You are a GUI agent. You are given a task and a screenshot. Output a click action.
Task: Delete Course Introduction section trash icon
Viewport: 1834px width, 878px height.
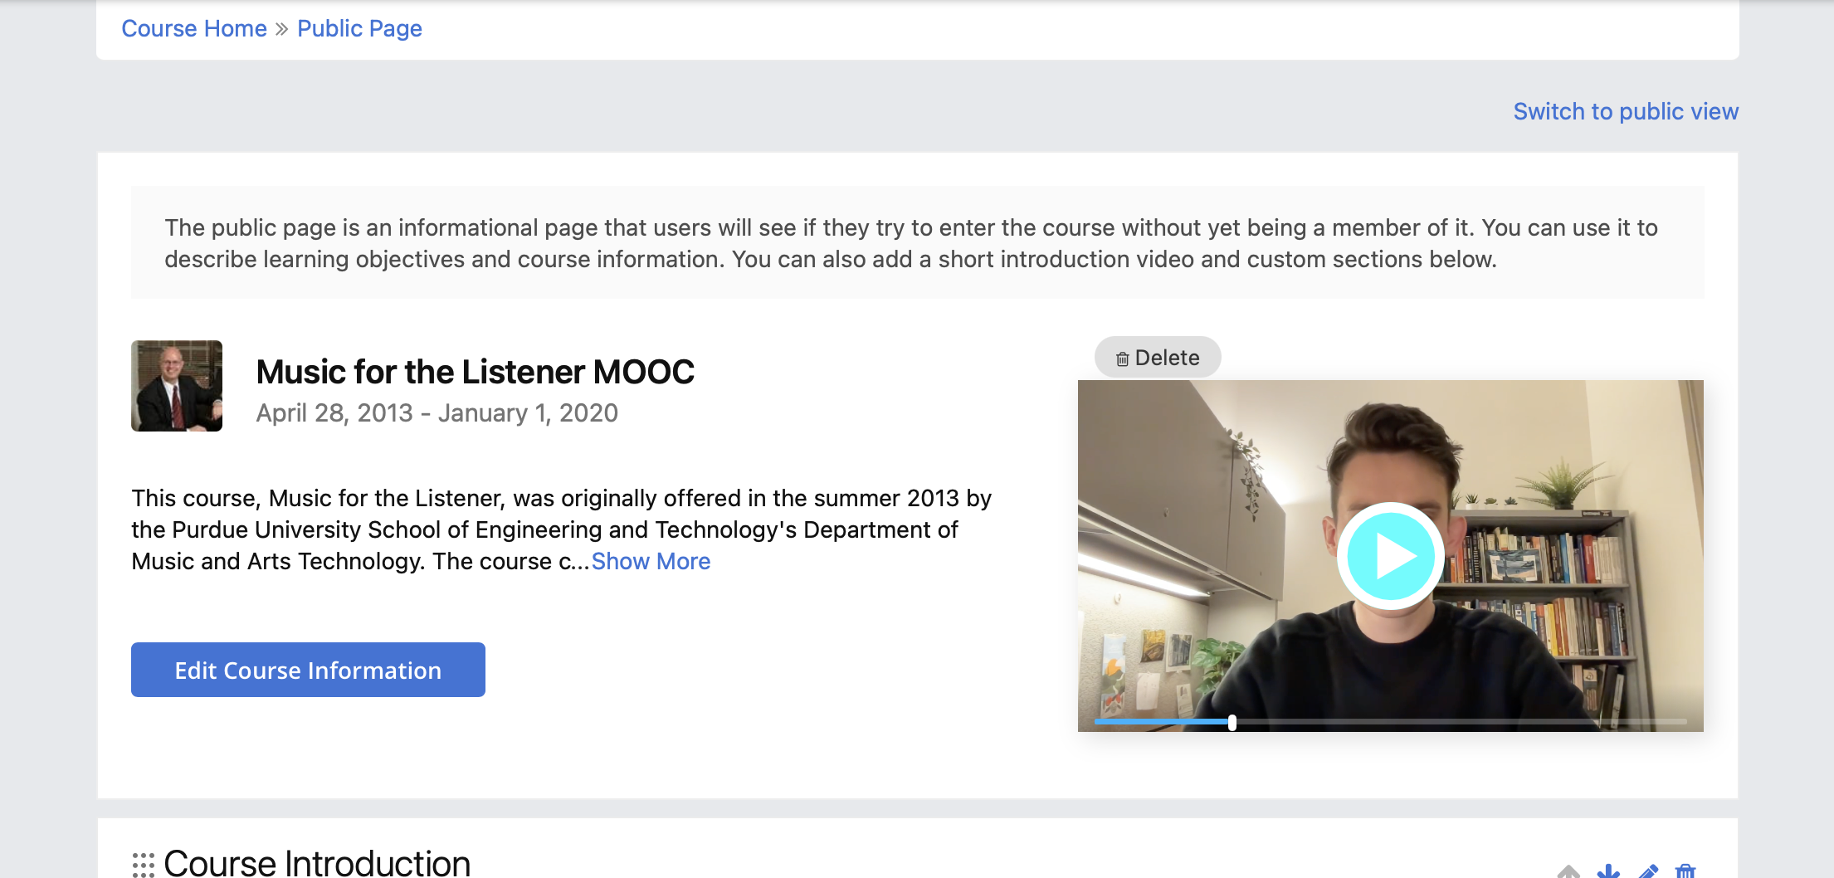1685,871
